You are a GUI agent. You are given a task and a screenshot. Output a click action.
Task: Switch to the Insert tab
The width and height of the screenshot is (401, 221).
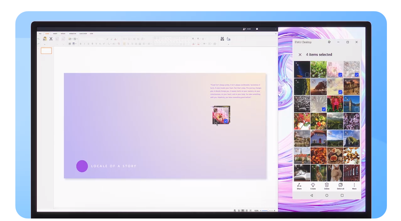(55, 33)
